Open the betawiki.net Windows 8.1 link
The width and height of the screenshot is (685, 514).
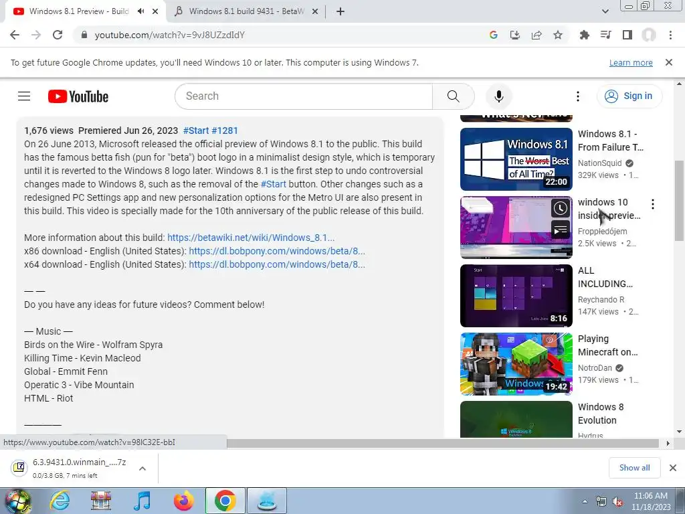(x=251, y=238)
